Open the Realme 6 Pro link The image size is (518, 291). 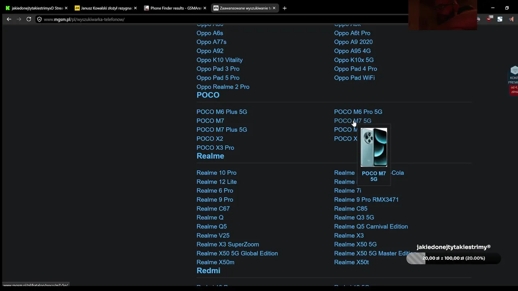tap(215, 191)
